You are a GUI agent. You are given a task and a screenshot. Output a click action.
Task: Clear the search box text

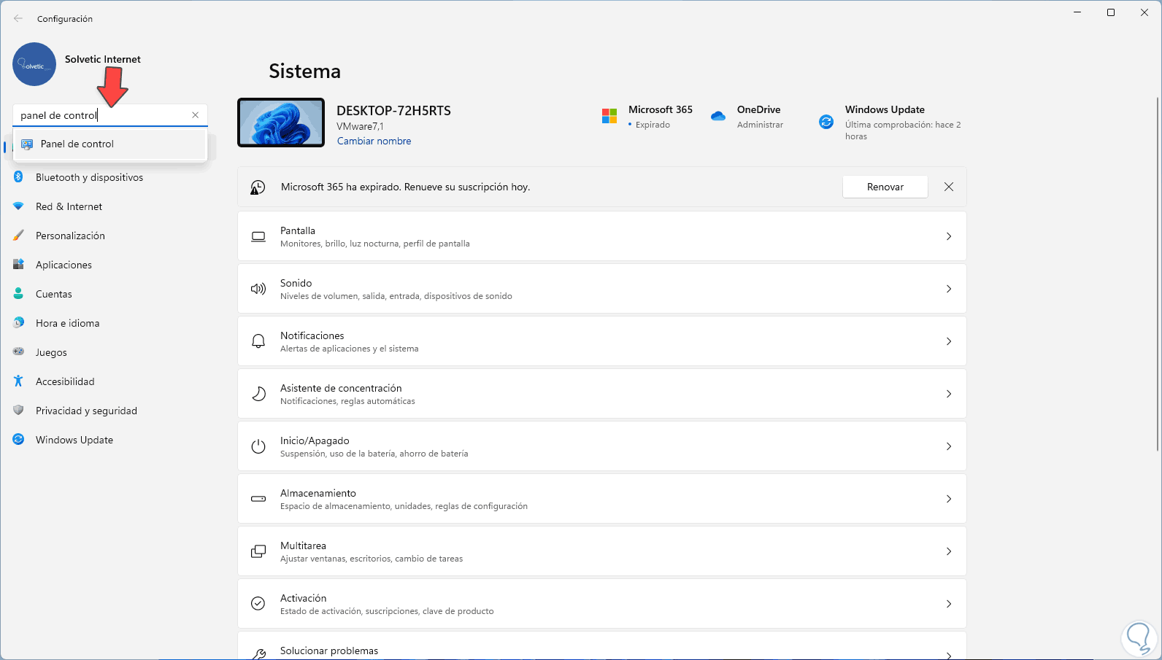[x=196, y=115]
